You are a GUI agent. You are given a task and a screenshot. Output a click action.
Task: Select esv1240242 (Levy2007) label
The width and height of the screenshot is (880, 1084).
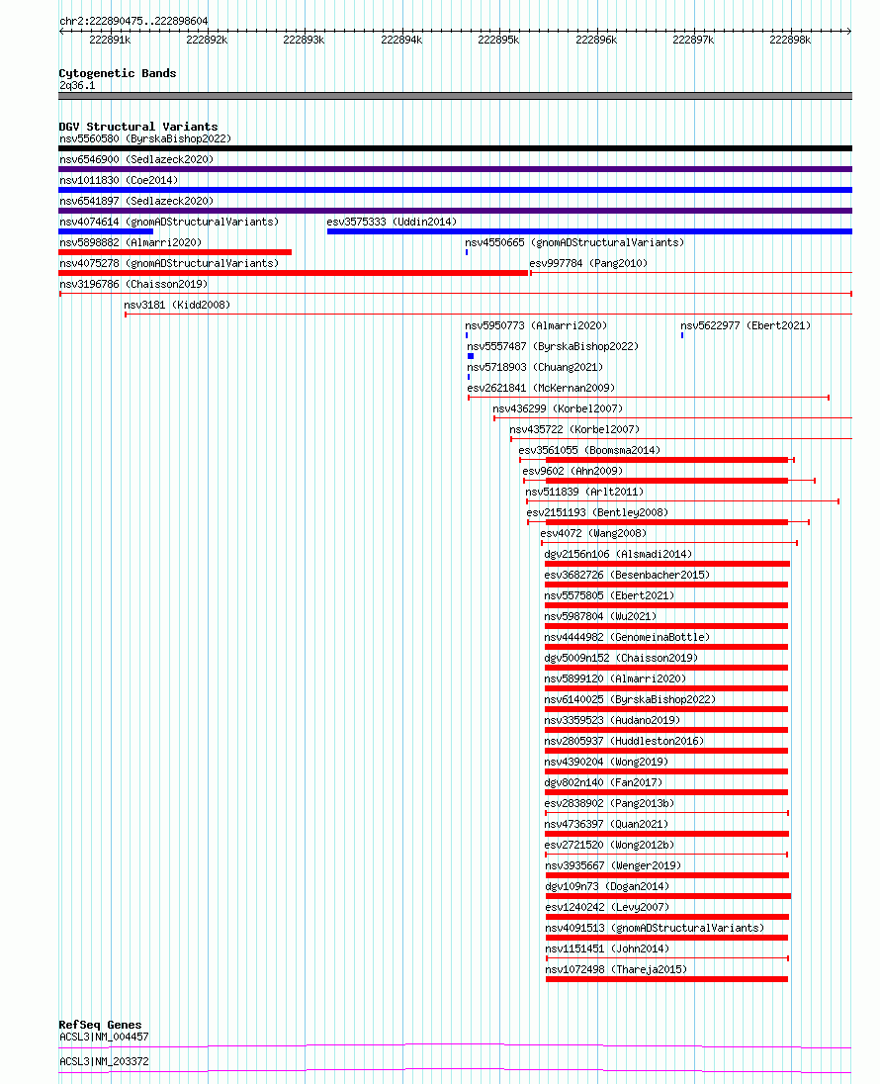pyautogui.click(x=607, y=906)
